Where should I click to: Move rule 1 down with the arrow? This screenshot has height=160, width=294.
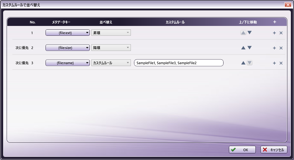point(250,33)
